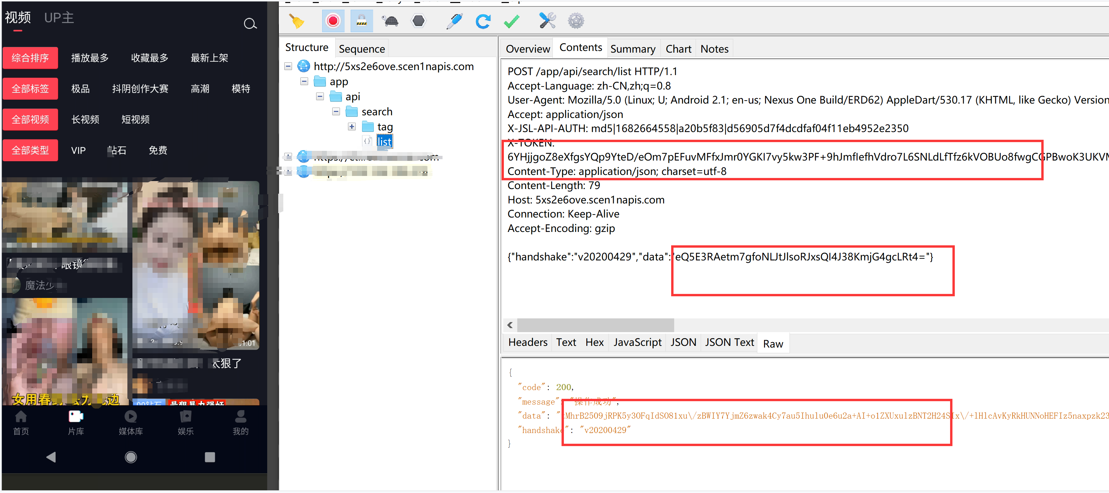This screenshot has height=493, width=1109.
Task: Click the POST /app/api/search/list request line
Action: click(x=592, y=71)
